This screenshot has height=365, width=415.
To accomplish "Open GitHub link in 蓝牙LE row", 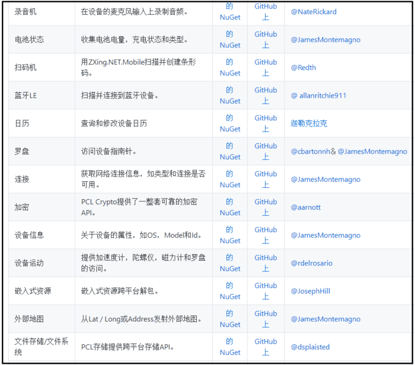I will point(266,95).
